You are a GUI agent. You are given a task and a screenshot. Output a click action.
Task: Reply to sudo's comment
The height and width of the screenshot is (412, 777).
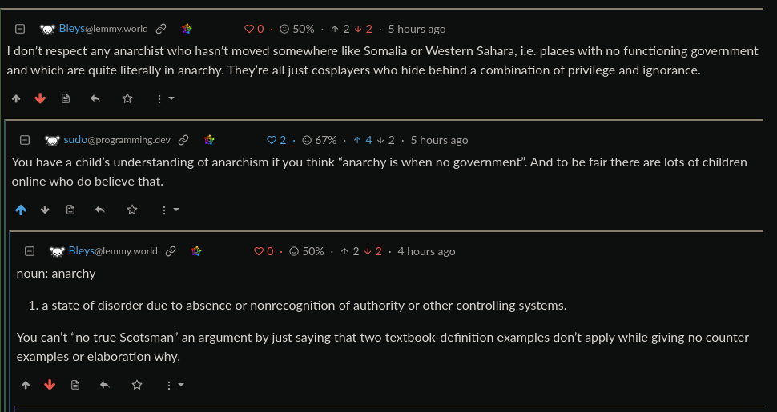(x=100, y=210)
